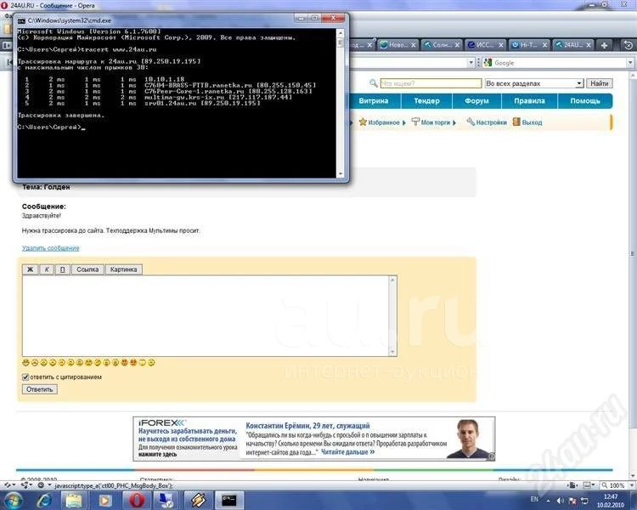The width and height of the screenshot is (637, 510).
Task: Click the settings wrench icon
Action: point(471,122)
